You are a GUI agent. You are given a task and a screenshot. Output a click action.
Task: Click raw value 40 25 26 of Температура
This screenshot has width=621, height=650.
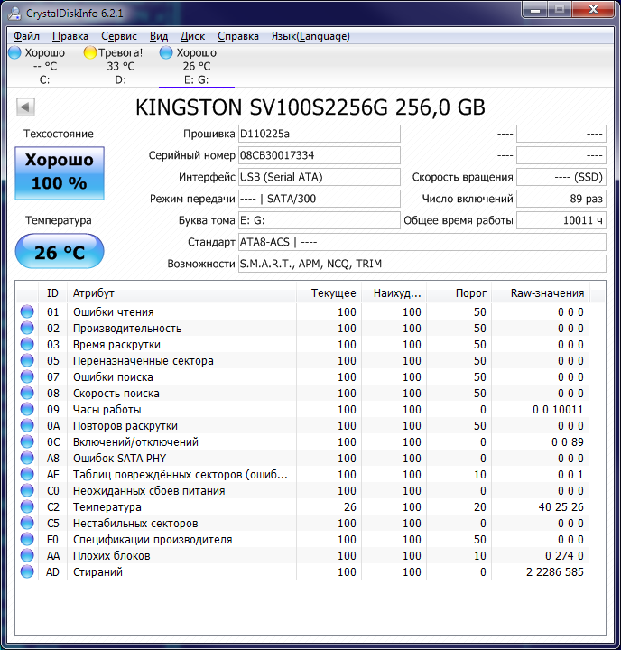[561, 506]
